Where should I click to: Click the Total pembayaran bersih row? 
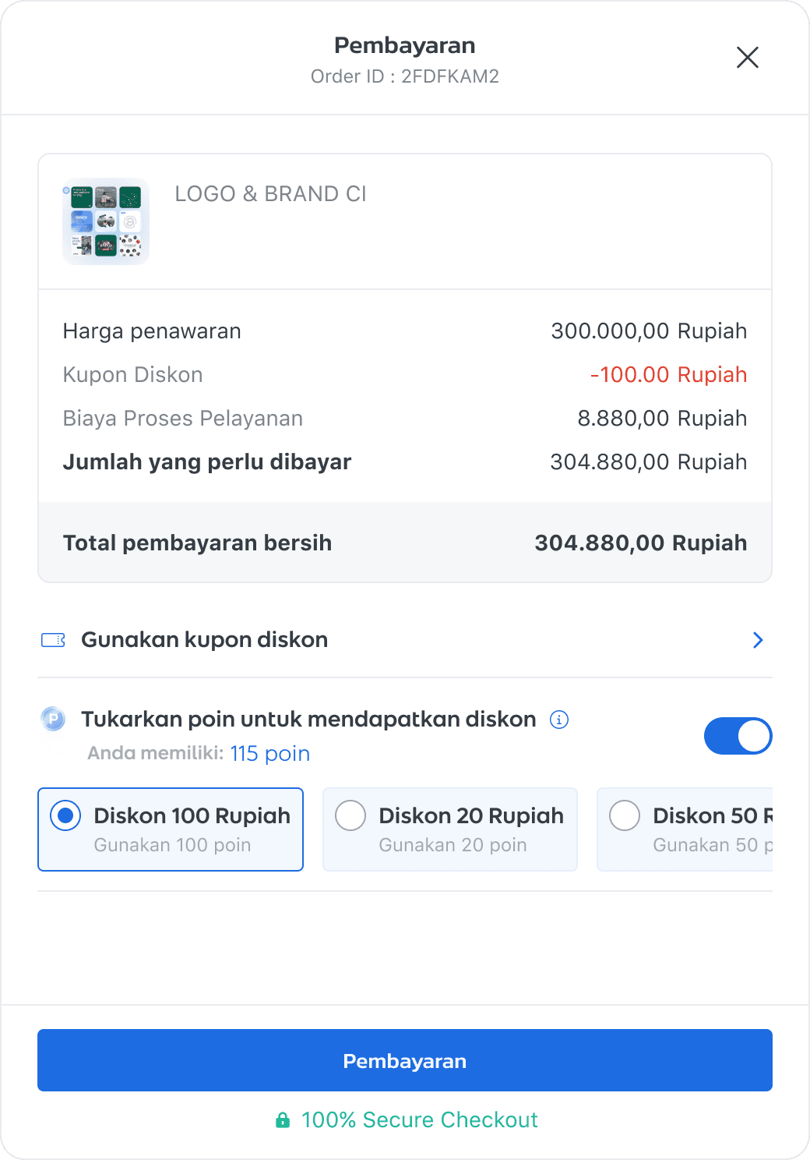click(x=404, y=542)
